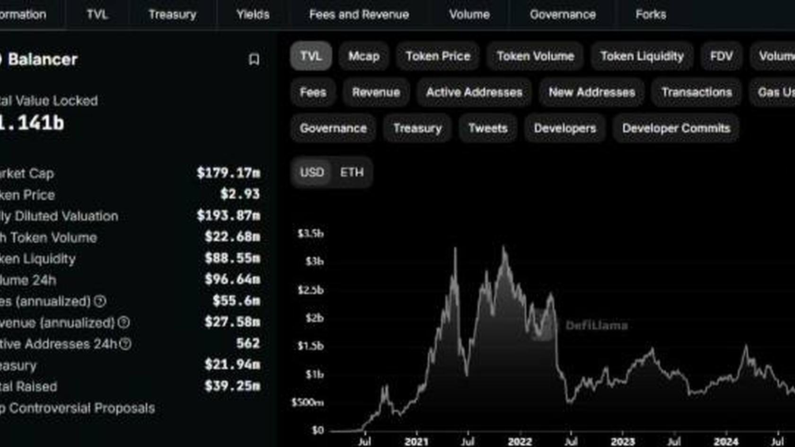Enable Token Liquidity on chart
This screenshot has width=795, height=447.
(642, 56)
